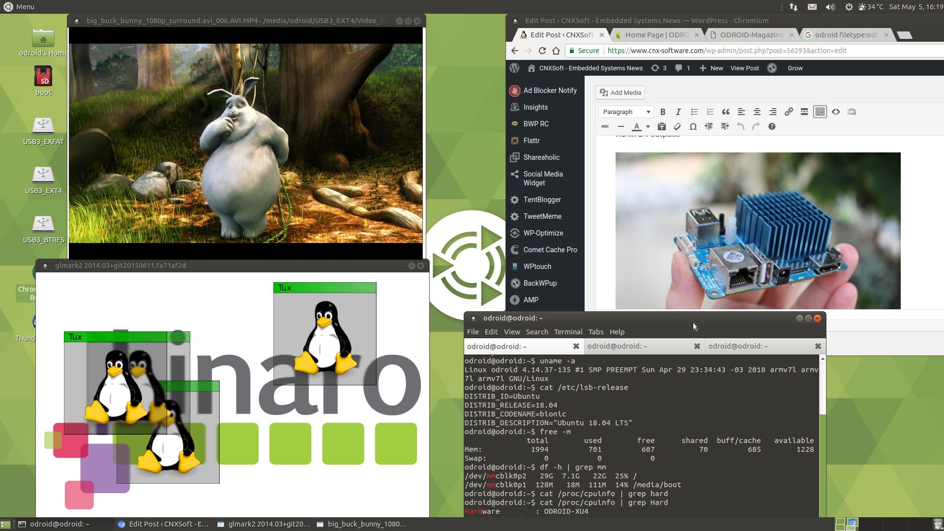
Task: Open terminal Search menu
Action: click(537, 332)
